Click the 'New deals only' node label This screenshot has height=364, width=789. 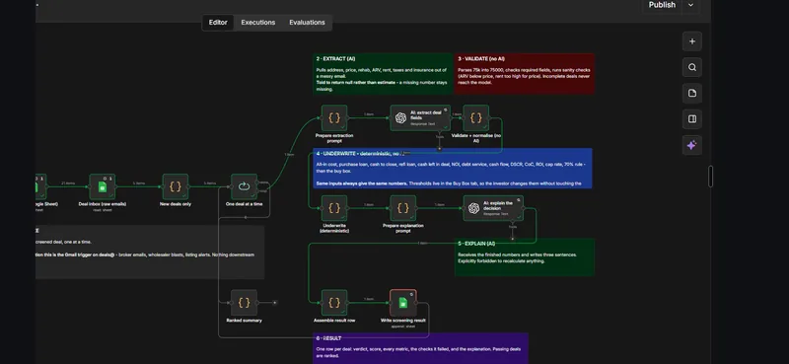coord(176,204)
